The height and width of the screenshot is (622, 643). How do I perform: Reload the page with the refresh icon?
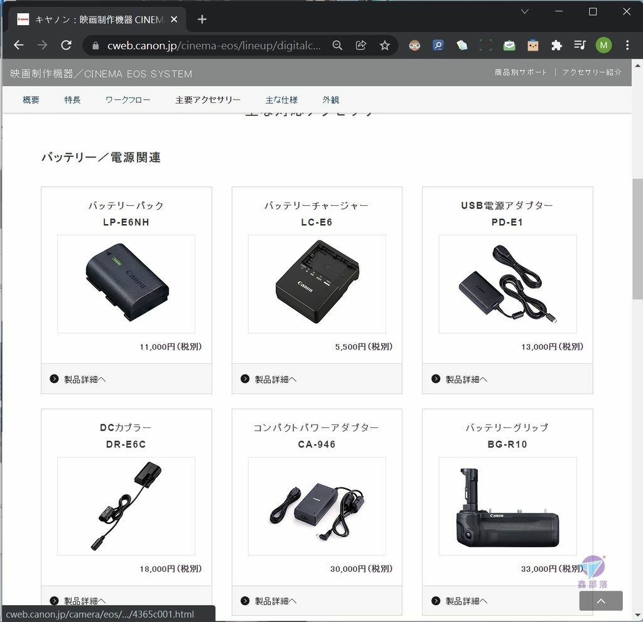coord(66,45)
